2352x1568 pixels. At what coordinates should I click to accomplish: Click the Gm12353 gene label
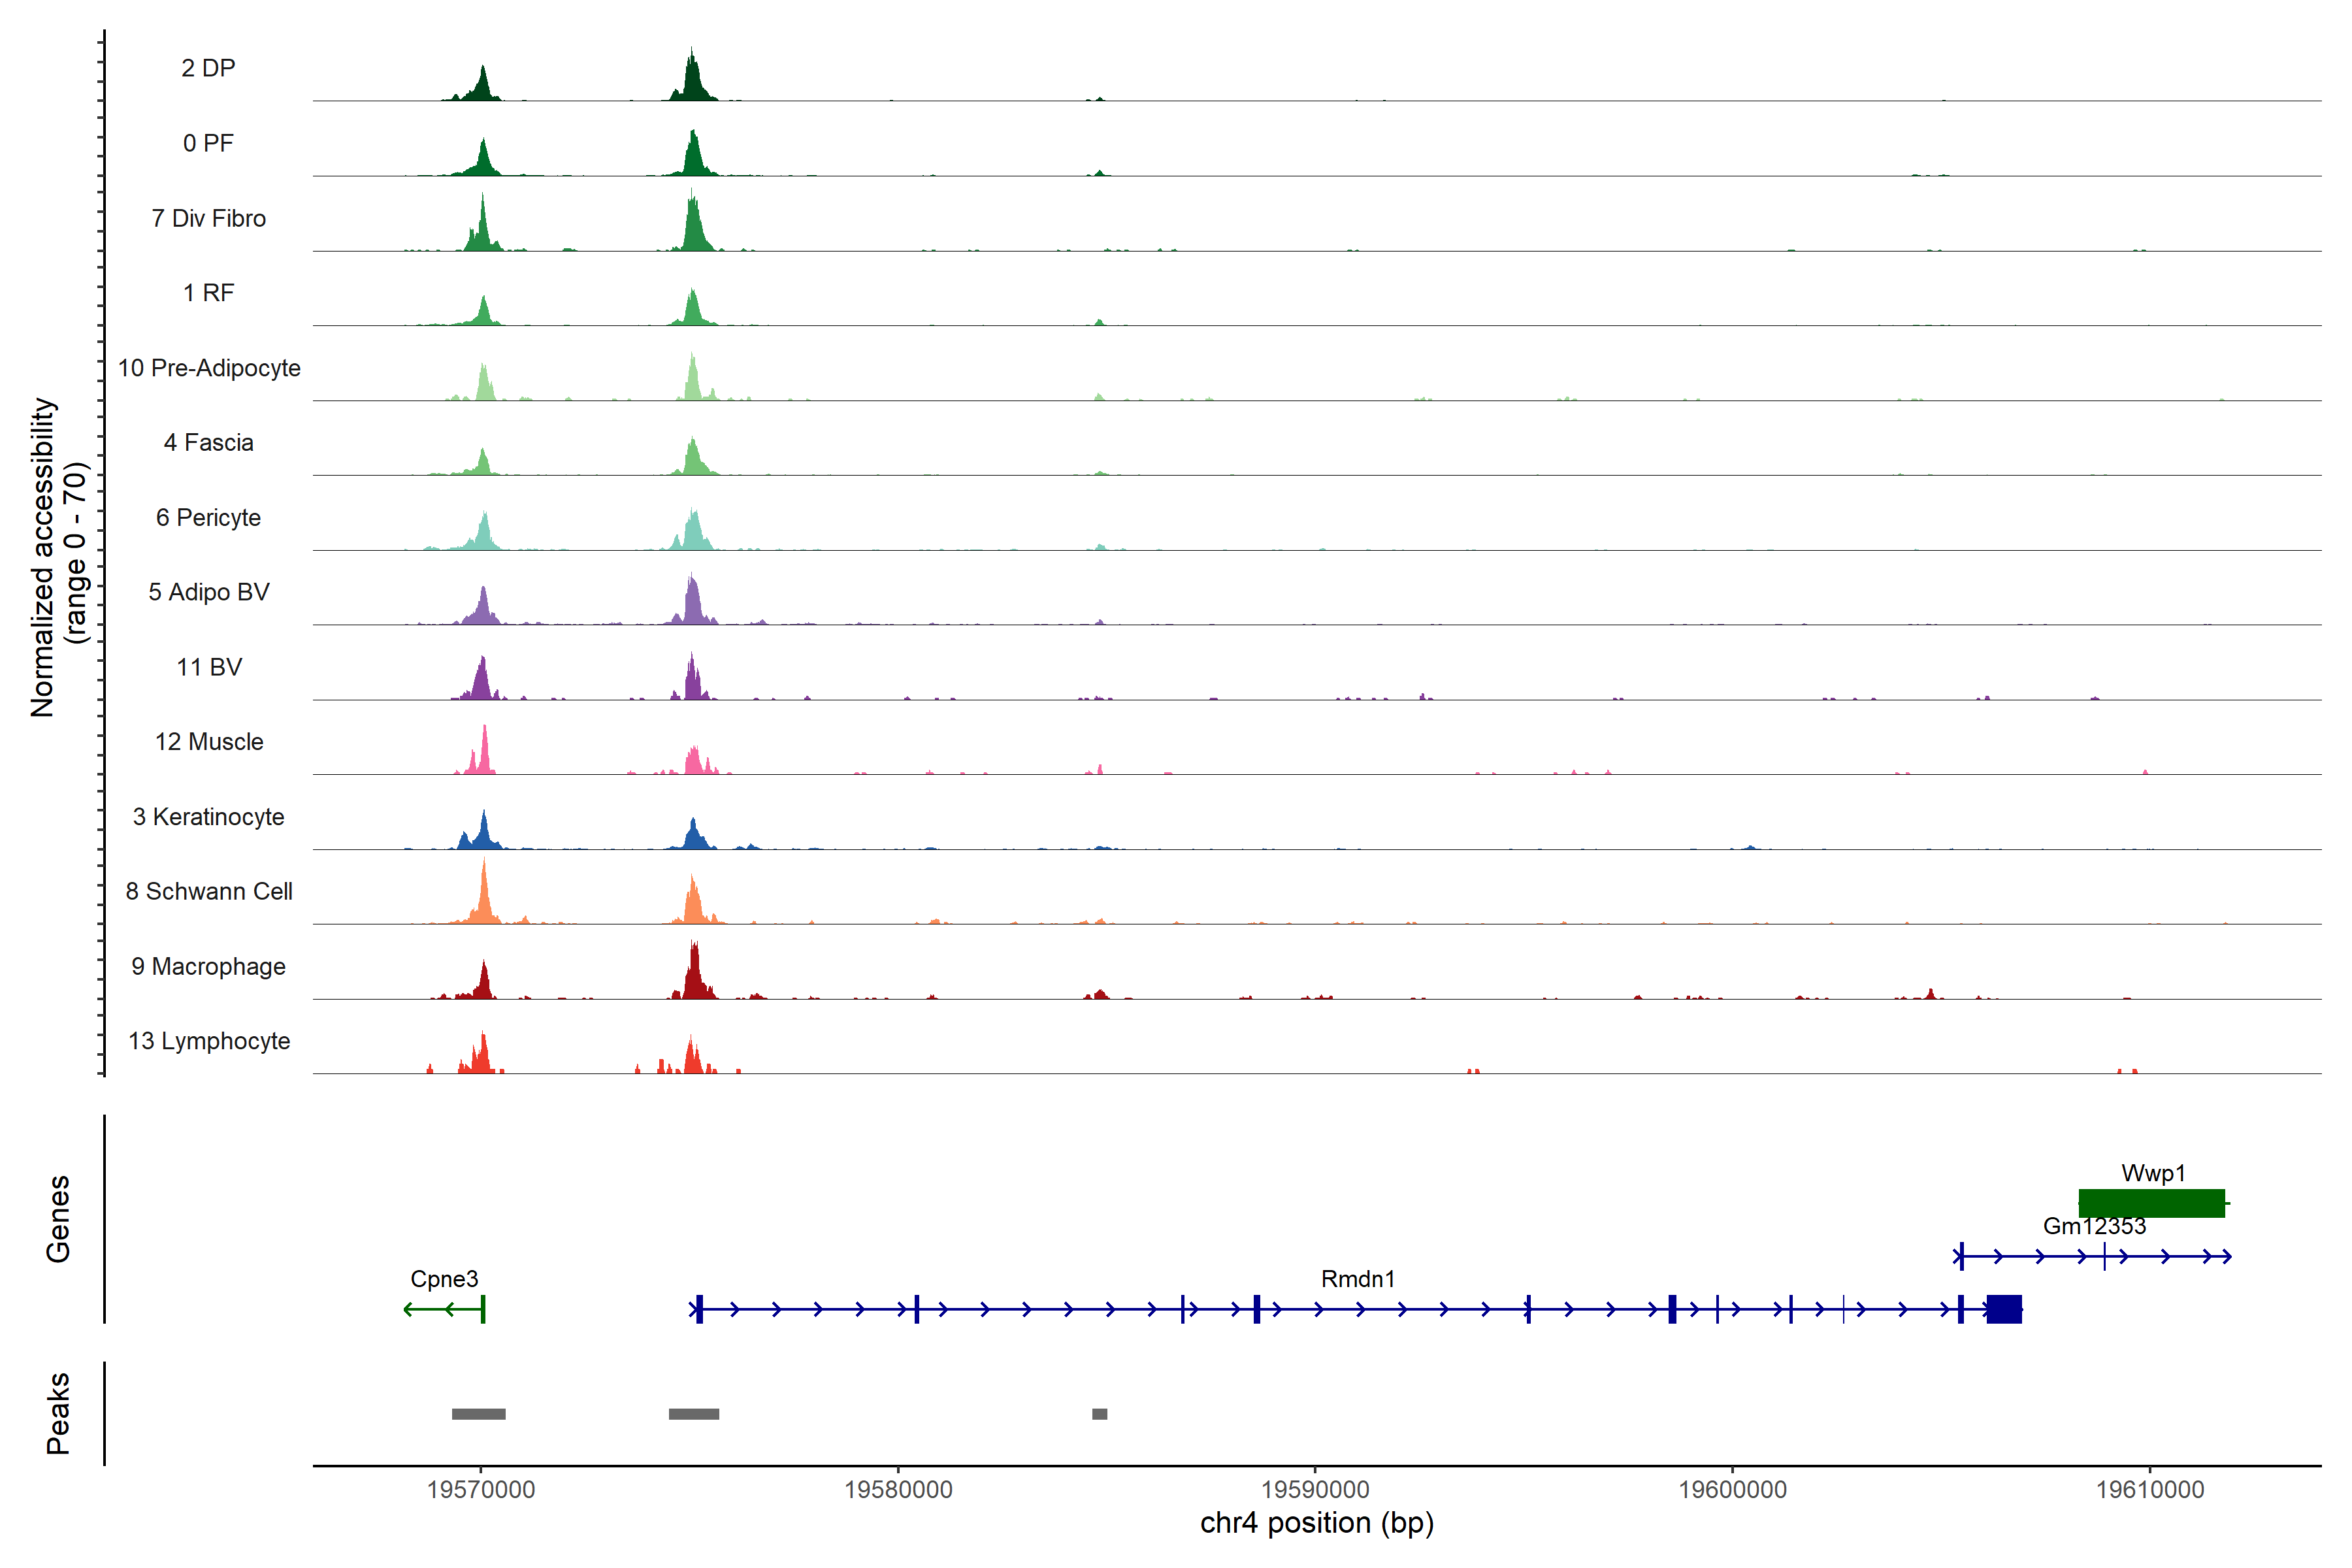(x=2094, y=1226)
